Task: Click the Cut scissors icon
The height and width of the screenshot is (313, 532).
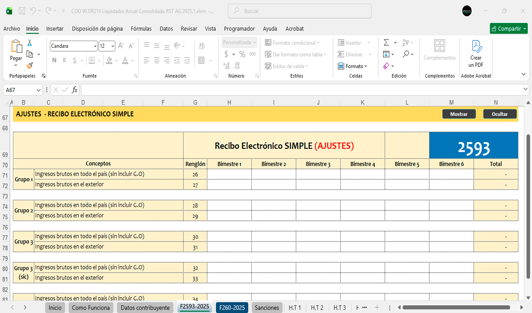Action: click(x=30, y=43)
